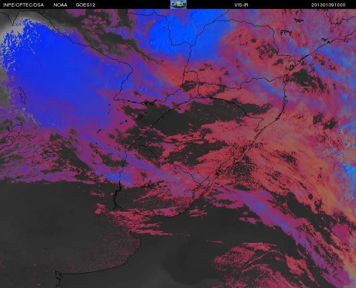Click the black header bar background
Viewport: 356px width, 288px height.
[136, 4]
